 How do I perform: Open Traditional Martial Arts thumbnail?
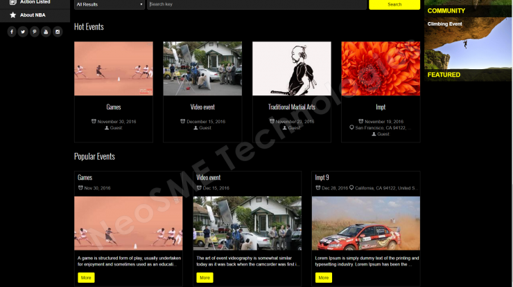[x=291, y=68]
